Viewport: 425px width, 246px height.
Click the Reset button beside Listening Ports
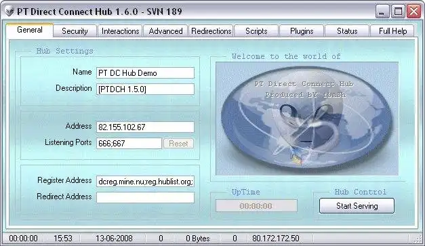pos(178,143)
